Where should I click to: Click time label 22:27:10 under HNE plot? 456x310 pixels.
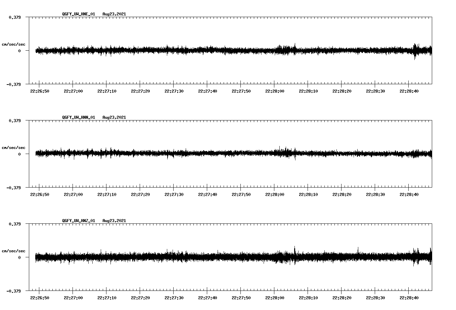coord(107,91)
